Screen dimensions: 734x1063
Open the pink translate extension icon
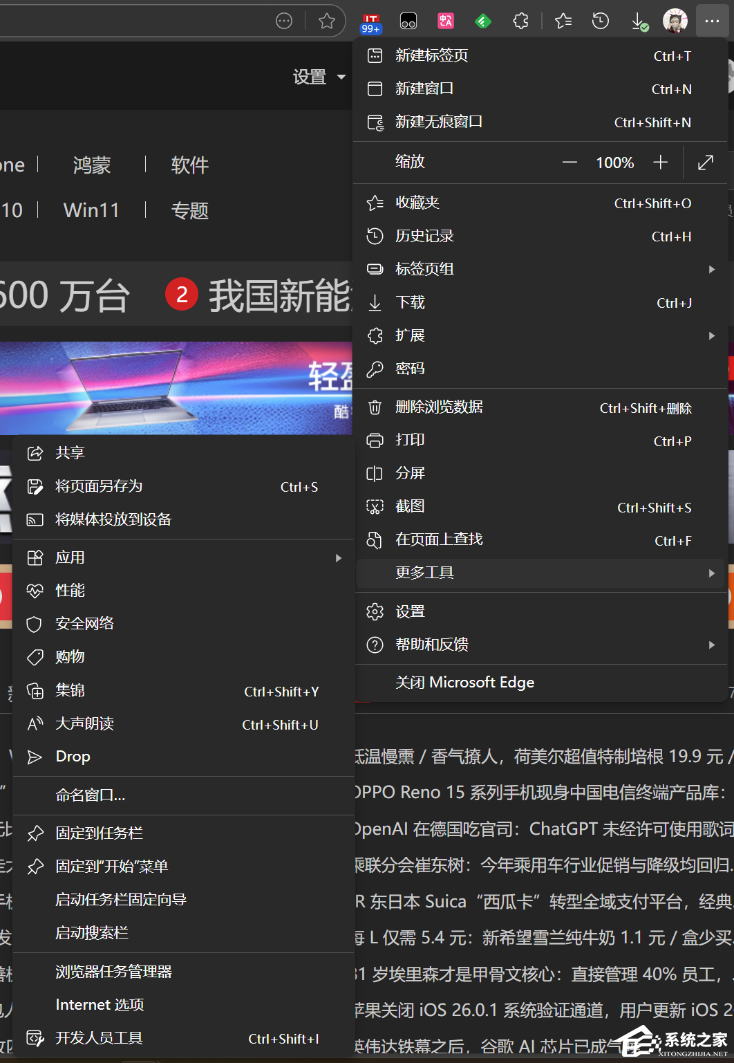coord(446,21)
